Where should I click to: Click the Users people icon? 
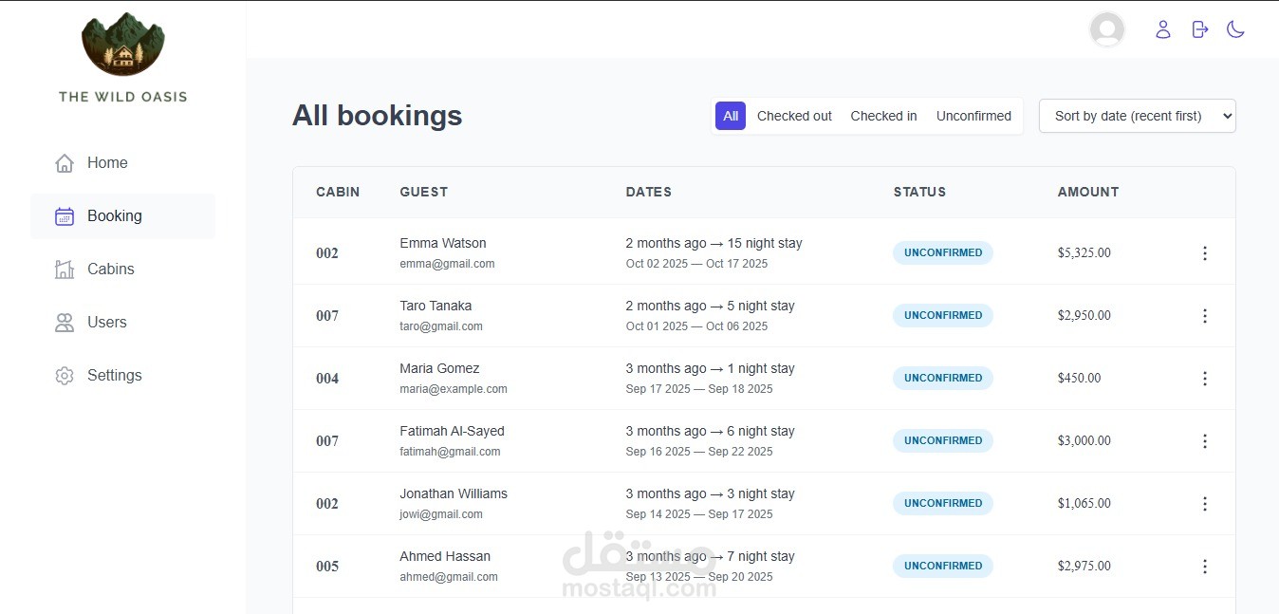tap(65, 323)
